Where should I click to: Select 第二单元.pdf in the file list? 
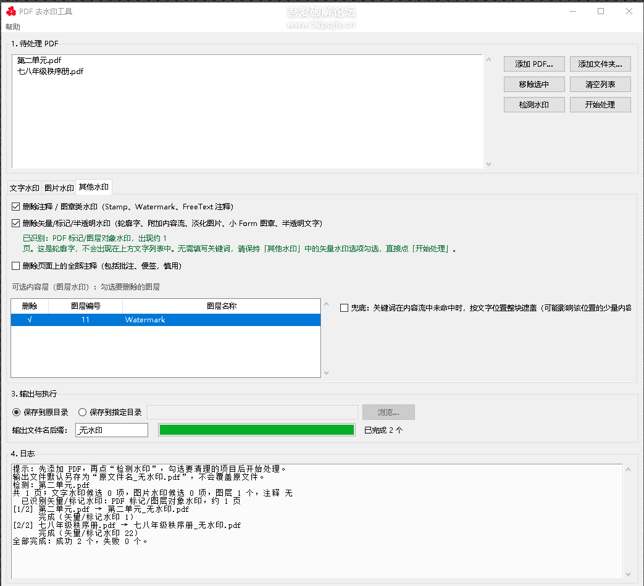click(x=40, y=61)
